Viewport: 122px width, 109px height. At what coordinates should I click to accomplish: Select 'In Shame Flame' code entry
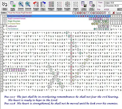59,24
